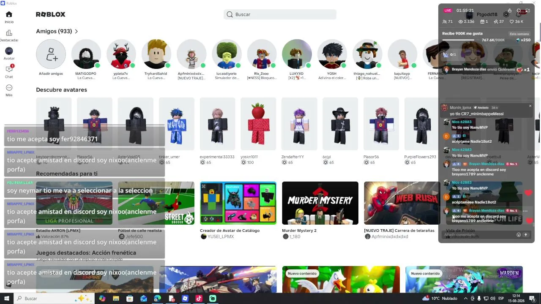Open the Windows notification center
The image size is (541, 304).
(x=532, y=299)
